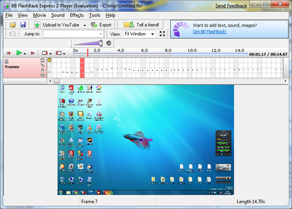292x209 pixels.
Task: Open the Sound menu
Action: click(58, 15)
